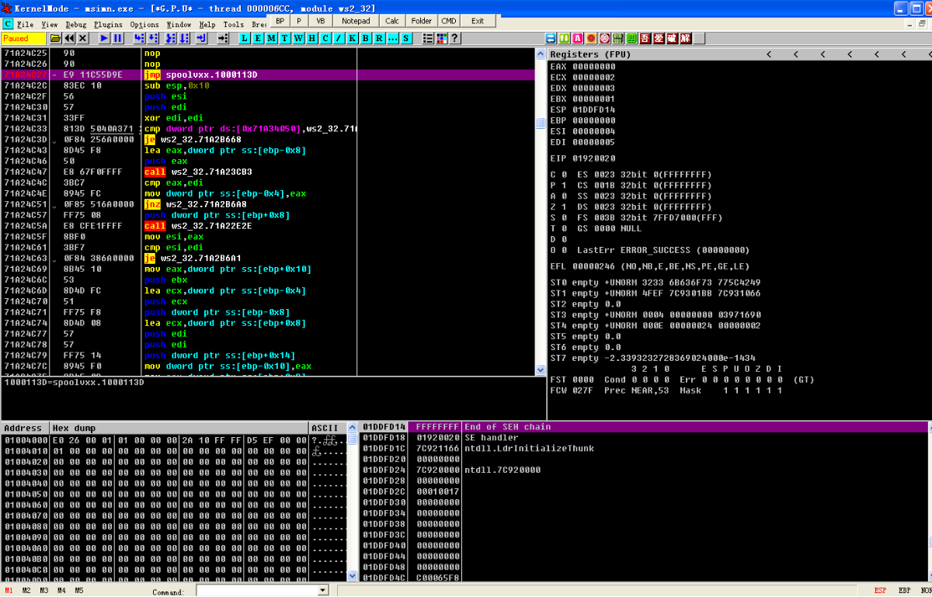Click the blue swap-arrows plugin icon

551,38
